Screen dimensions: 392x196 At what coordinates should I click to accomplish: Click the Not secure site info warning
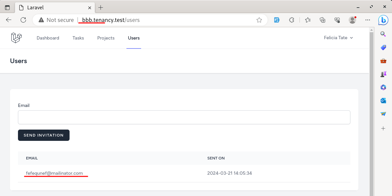pos(56,20)
